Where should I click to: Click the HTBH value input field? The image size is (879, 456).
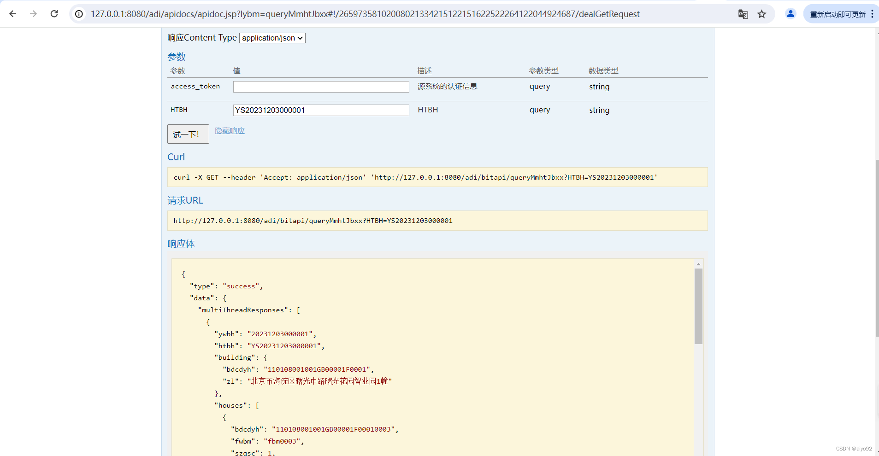point(321,110)
